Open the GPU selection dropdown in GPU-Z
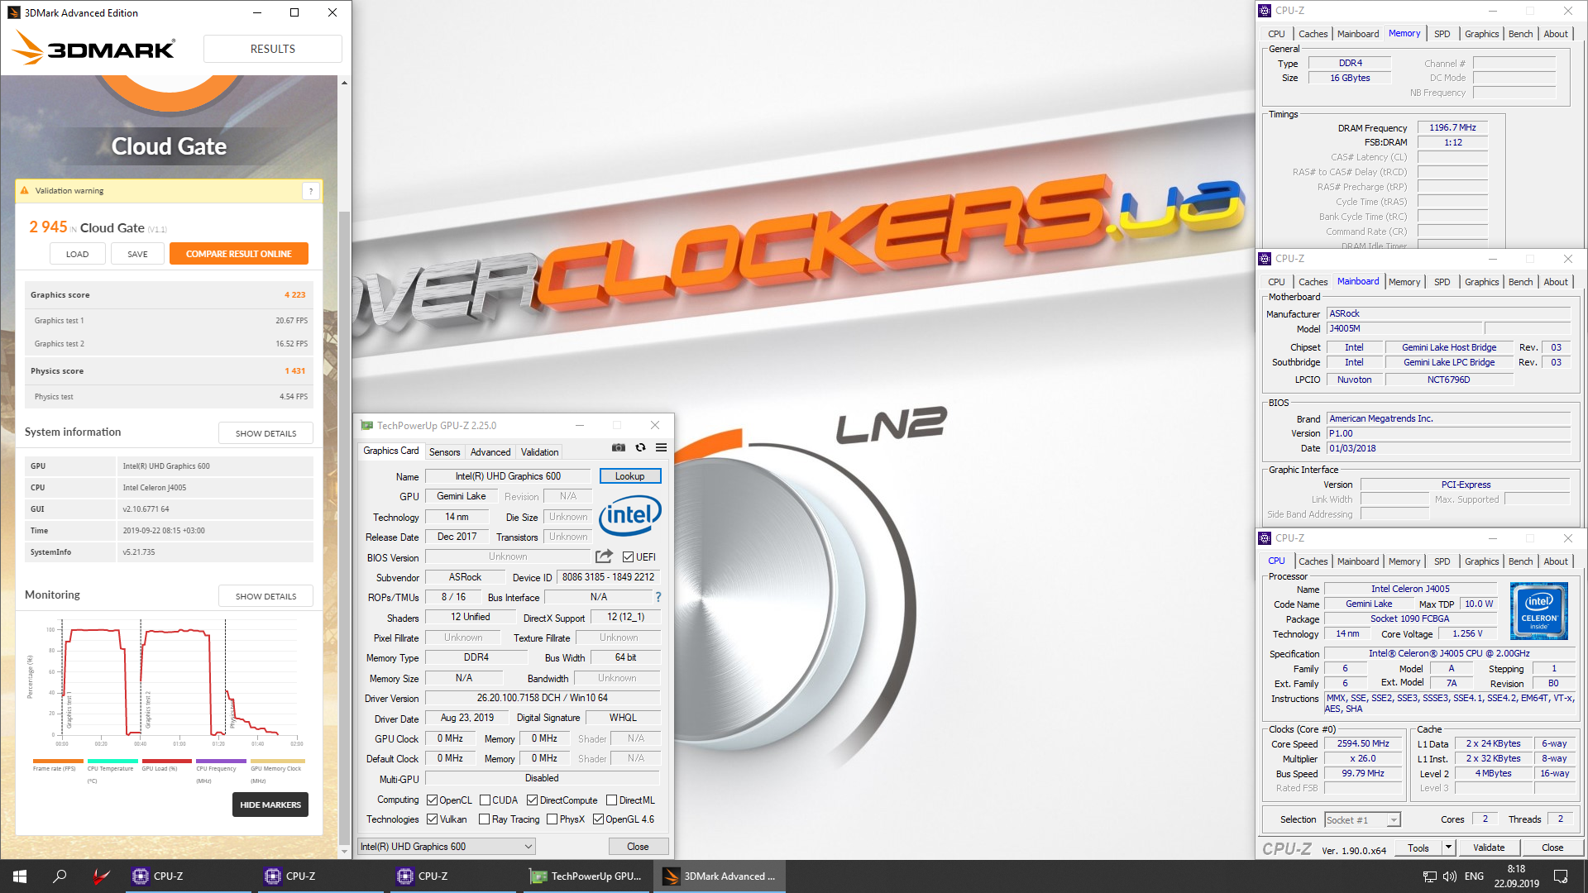 [x=447, y=847]
